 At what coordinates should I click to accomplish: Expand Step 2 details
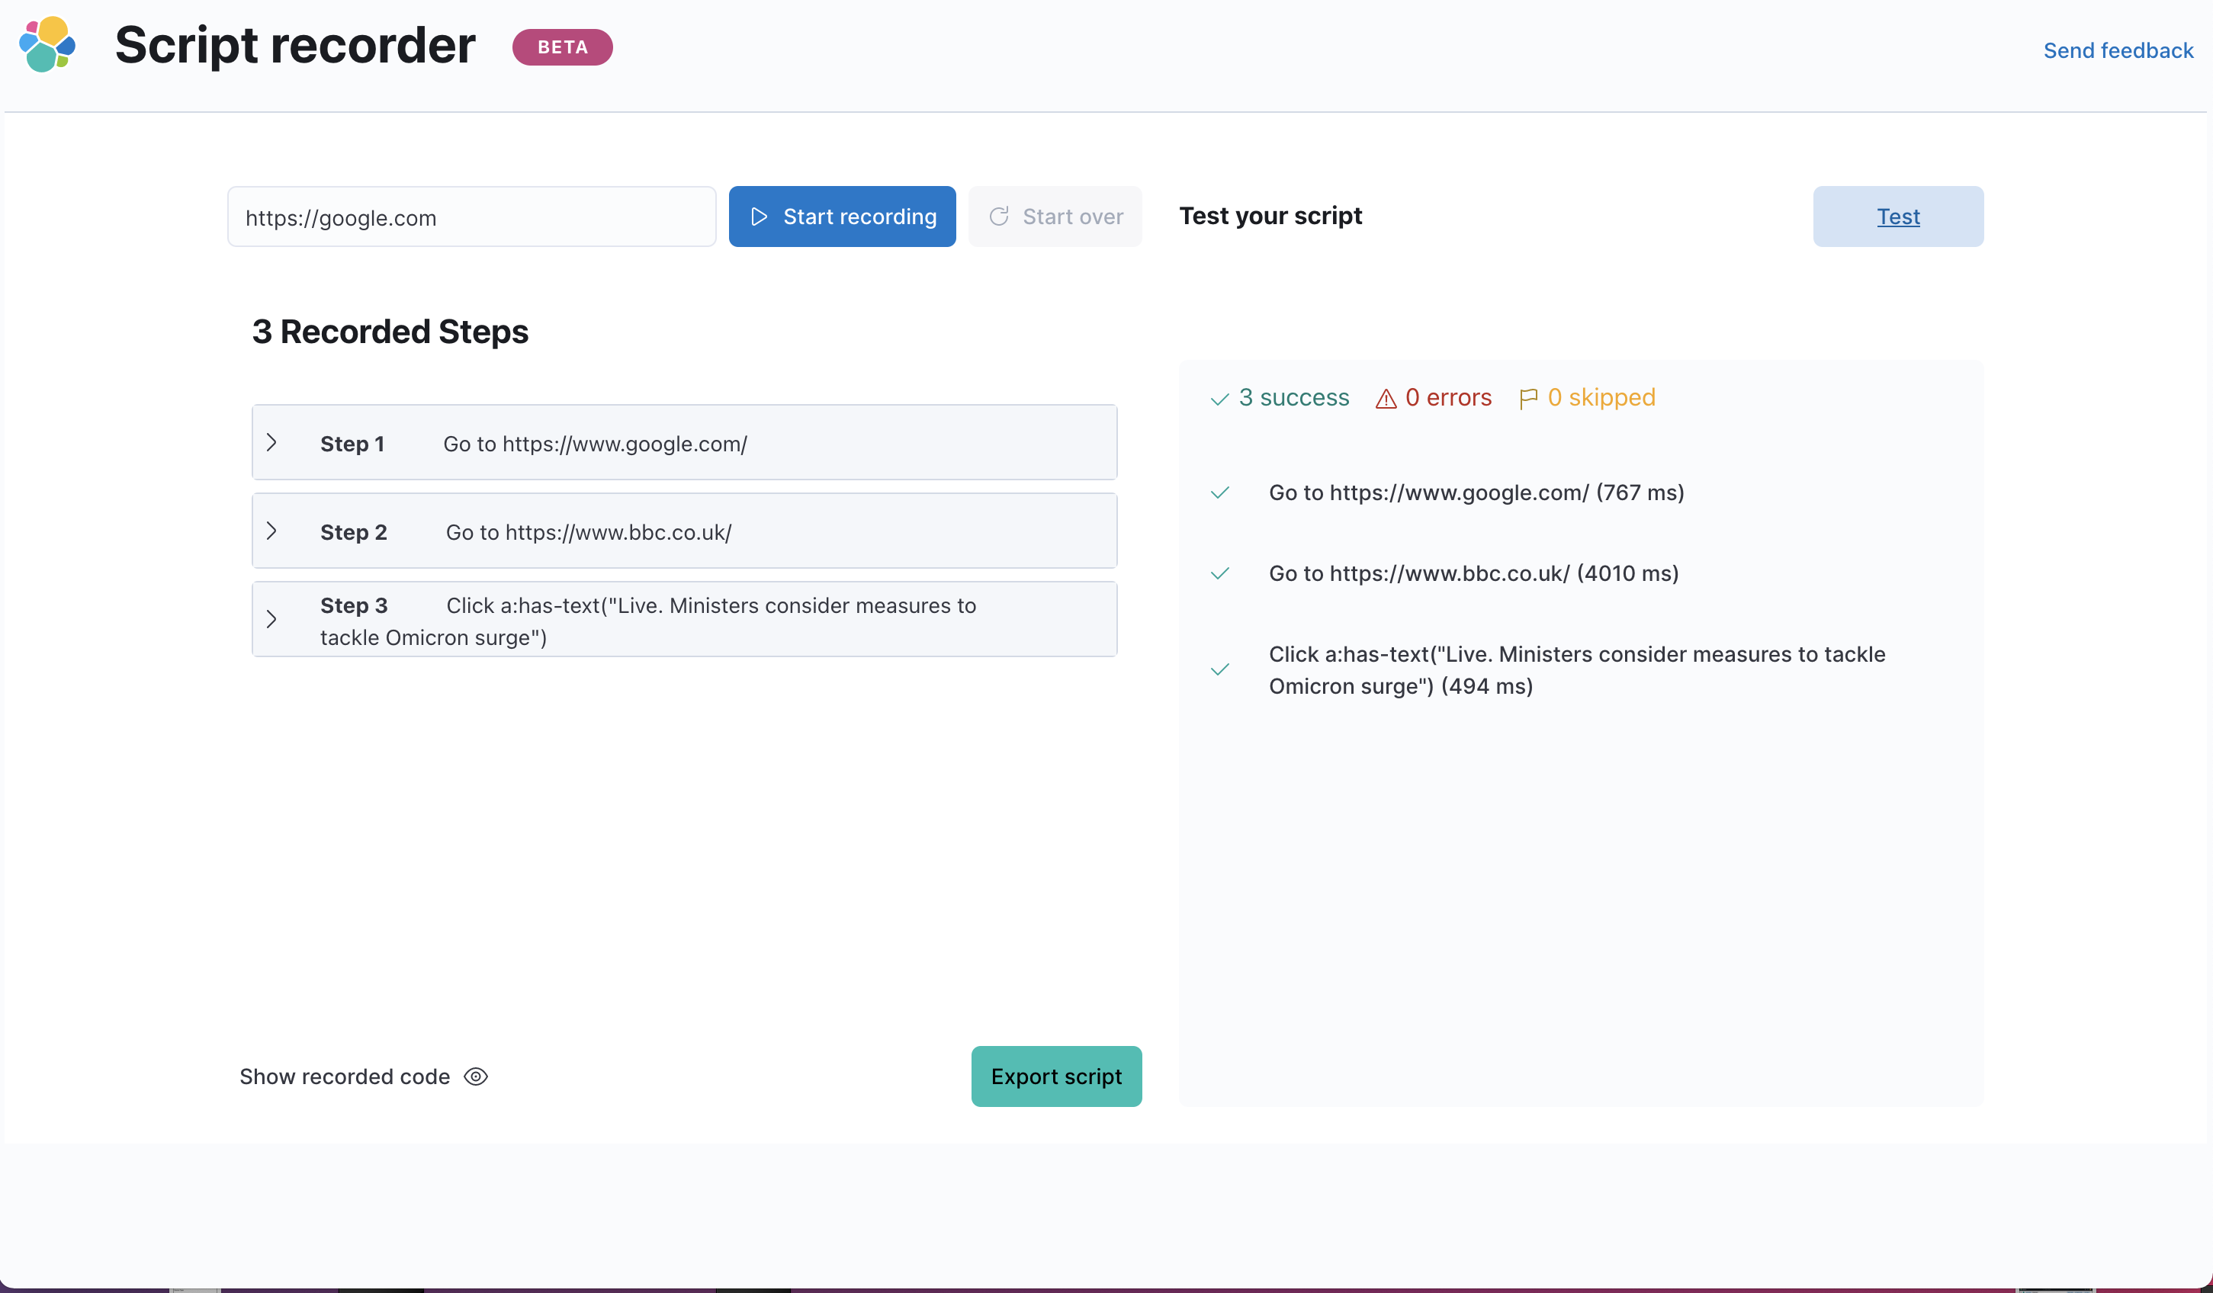pyautogui.click(x=271, y=531)
